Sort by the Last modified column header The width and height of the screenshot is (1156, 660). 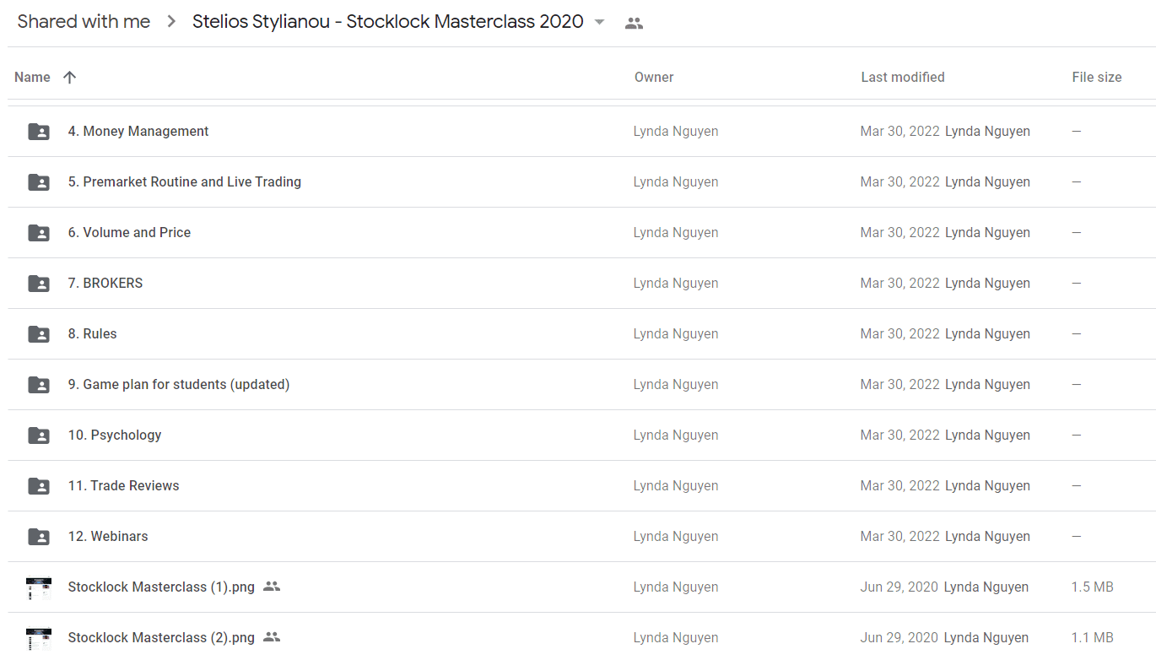click(x=902, y=77)
